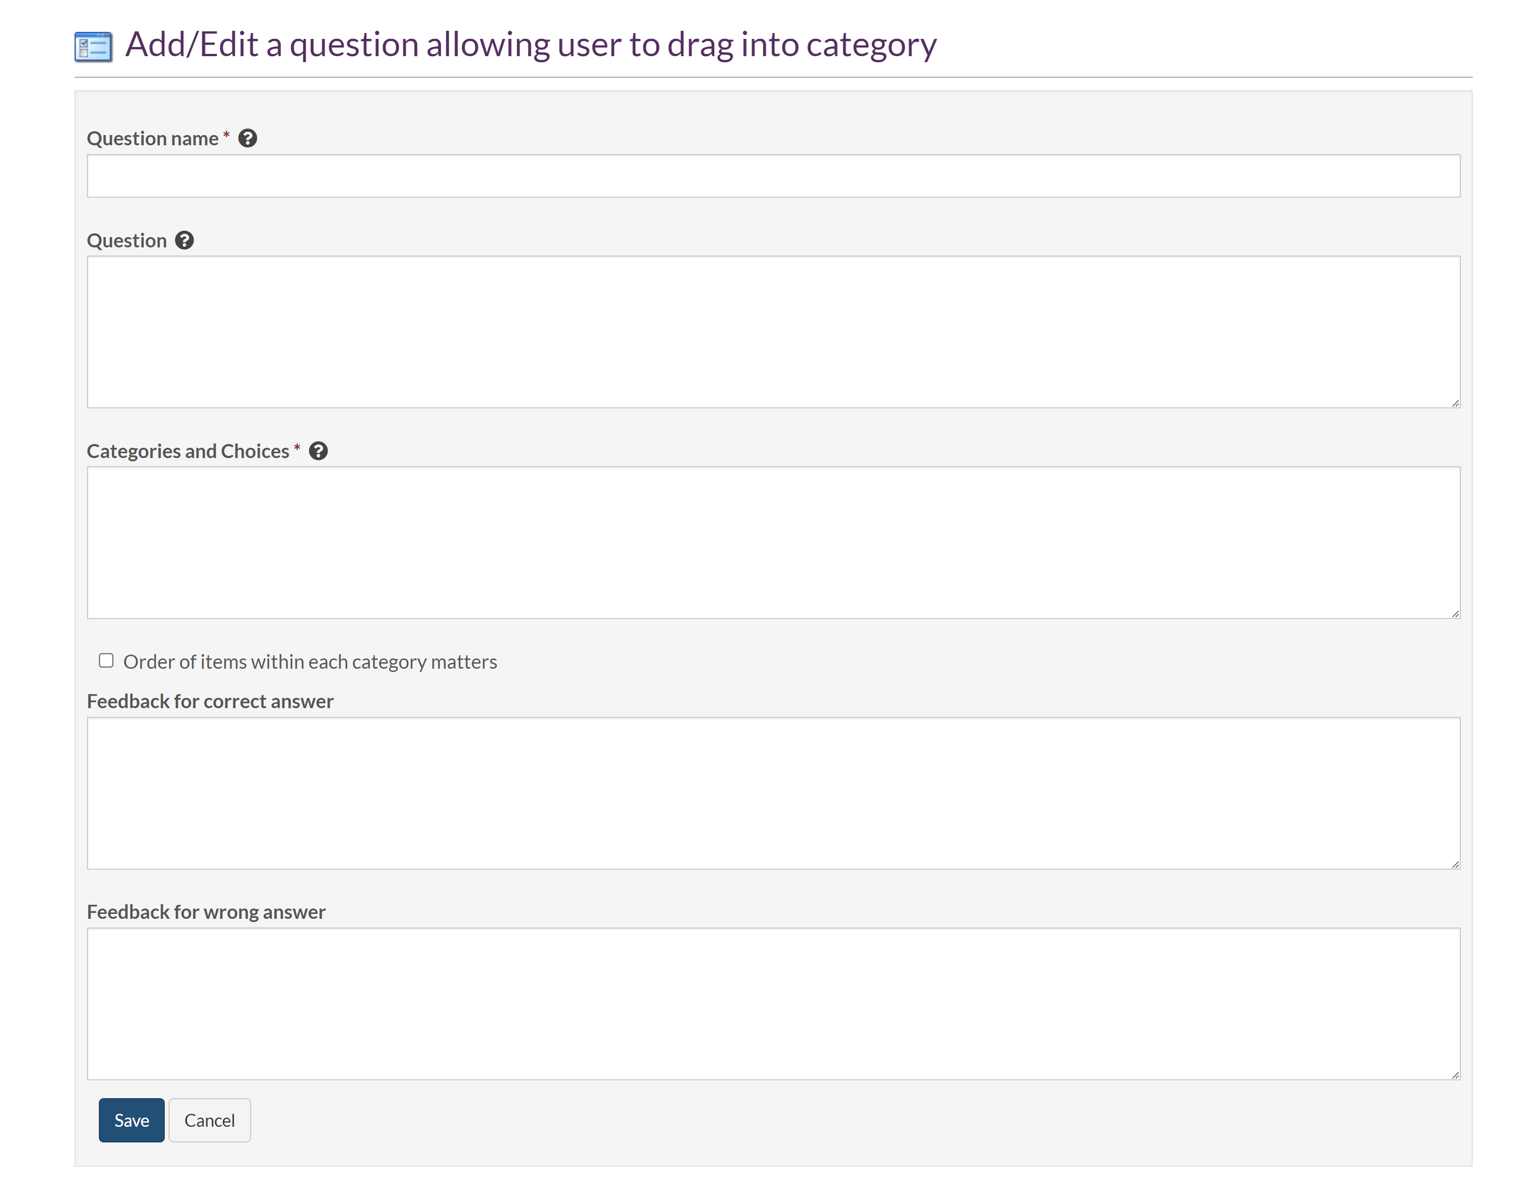
Task: Click resize corner of wrong-answer feedback box
Action: tap(1455, 1075)
